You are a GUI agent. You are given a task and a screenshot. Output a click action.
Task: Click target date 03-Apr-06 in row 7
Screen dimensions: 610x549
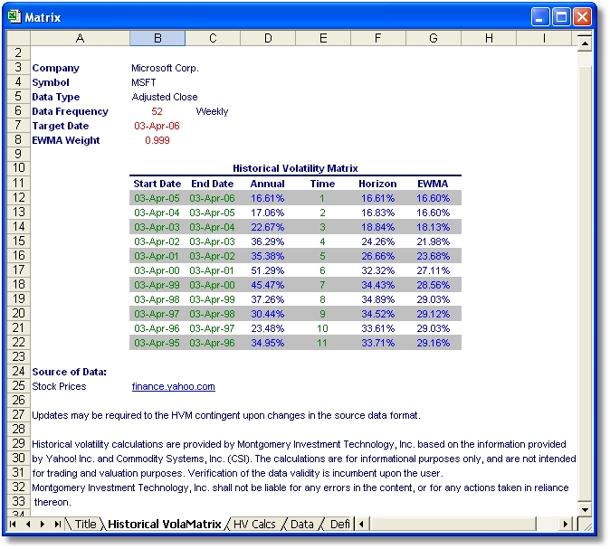pyautogui.click(x=157, y=126)
